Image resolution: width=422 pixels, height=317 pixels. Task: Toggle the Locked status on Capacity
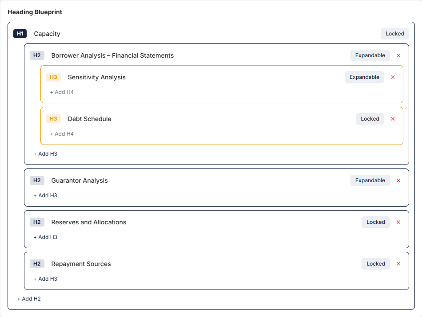pyautogui.click(x=394, y=34)
